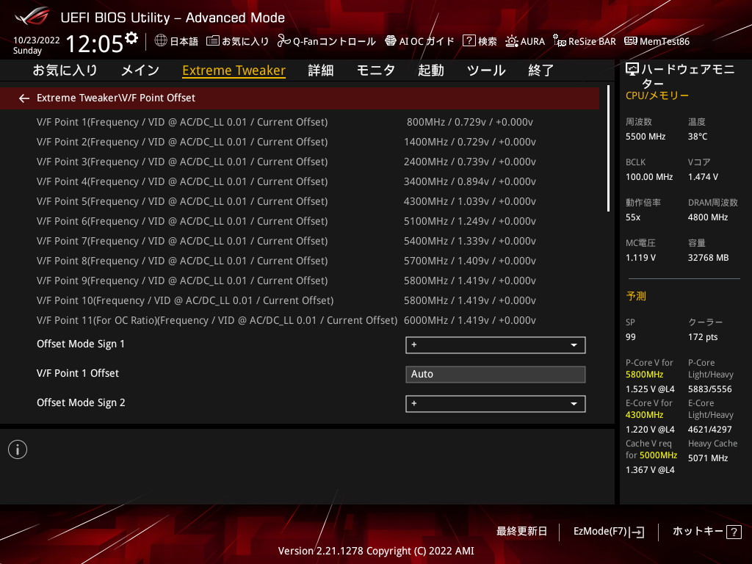Open Q-Fanコントロール
The image size is (752, 564).
point(334,41)
